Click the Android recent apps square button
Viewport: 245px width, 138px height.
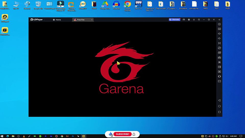point(219,112)
